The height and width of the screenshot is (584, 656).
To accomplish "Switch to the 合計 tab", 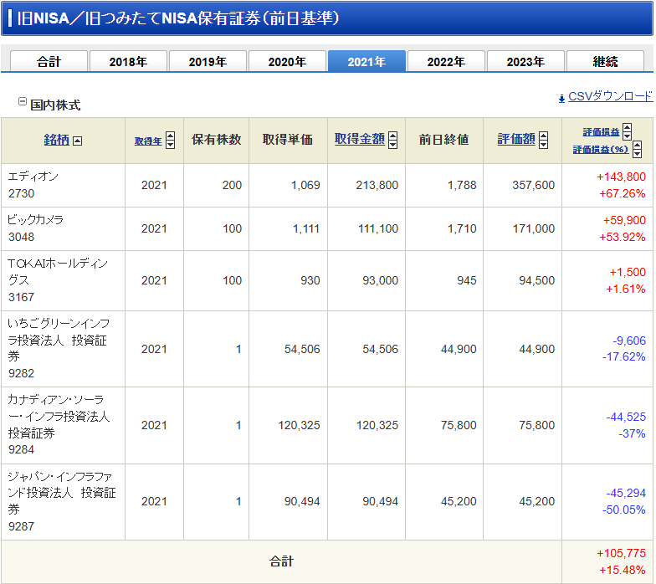I will 49,62.
